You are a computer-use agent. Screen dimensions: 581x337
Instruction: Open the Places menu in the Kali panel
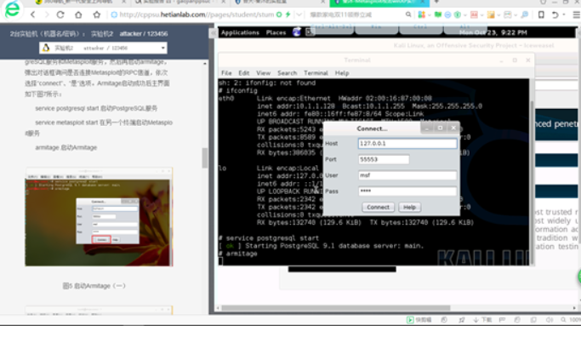tap(276, 32)
